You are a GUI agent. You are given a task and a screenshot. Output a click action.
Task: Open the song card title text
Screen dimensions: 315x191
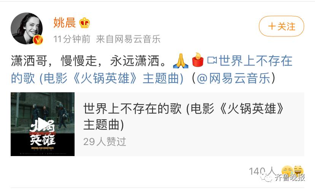pos(183,117)
